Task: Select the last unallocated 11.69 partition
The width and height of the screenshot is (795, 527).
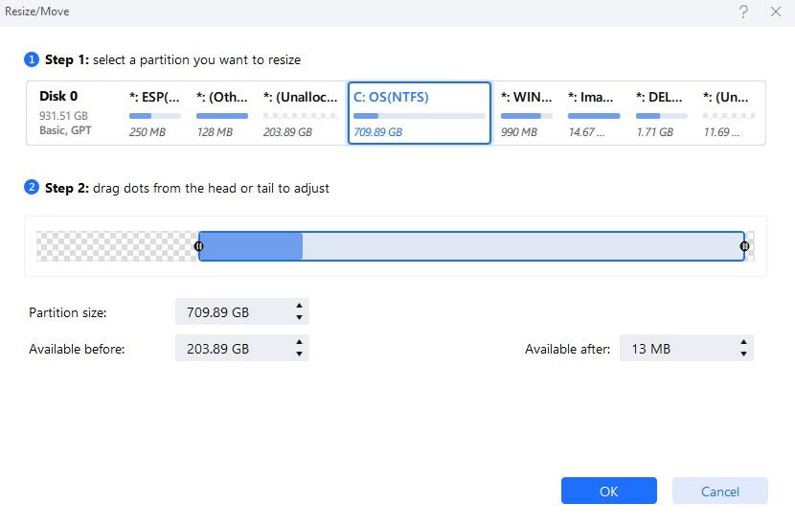Action: pos(729,114)
